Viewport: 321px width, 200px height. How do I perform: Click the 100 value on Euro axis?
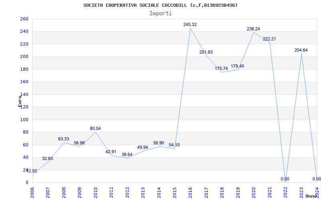(x=24, y=120)
